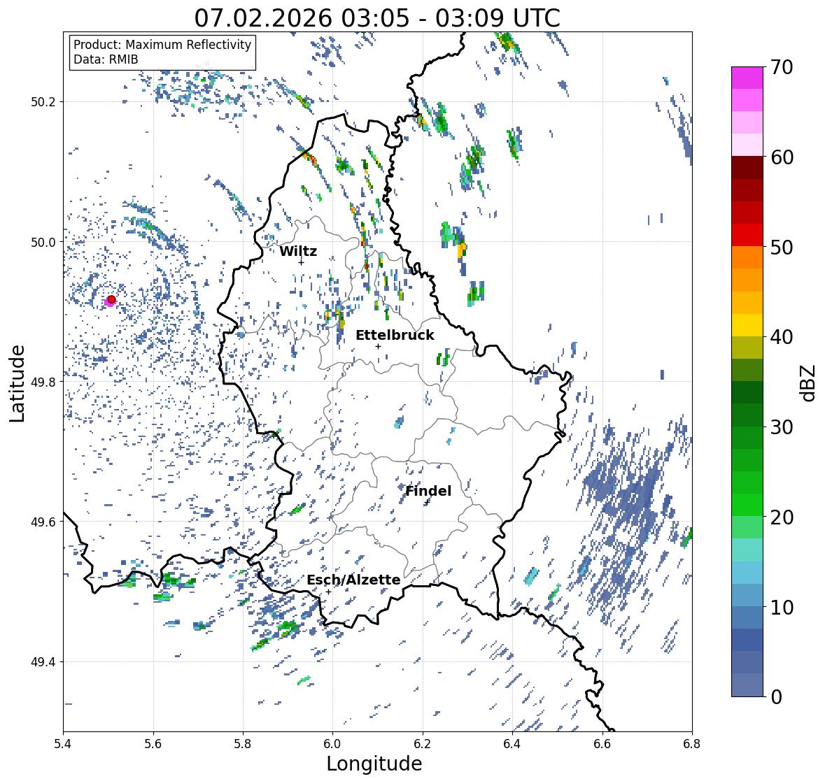Click the dark green 30 dBZ colorbar segment
This screenshot has width=825, height=781.
click(747, 415)
